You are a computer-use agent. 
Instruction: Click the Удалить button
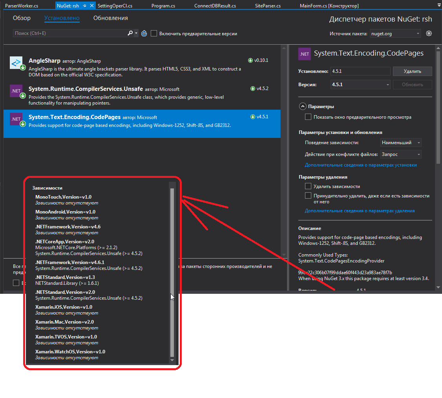coord(413,71)
